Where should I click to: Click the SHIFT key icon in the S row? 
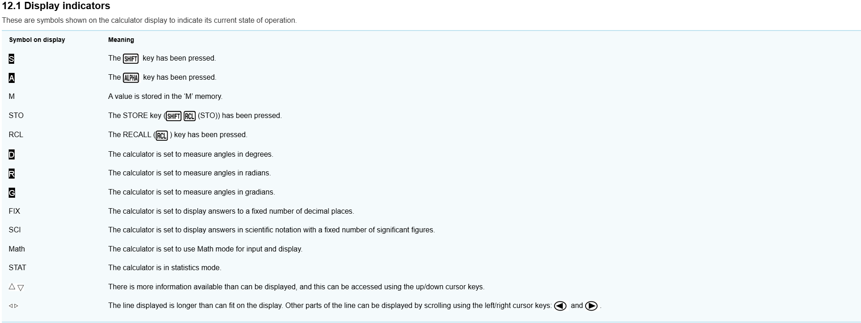[131, 58]
